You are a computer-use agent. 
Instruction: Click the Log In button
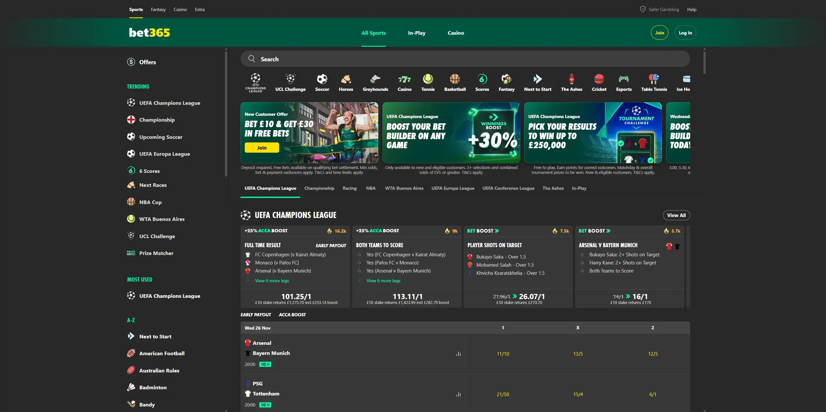point(685,32)
